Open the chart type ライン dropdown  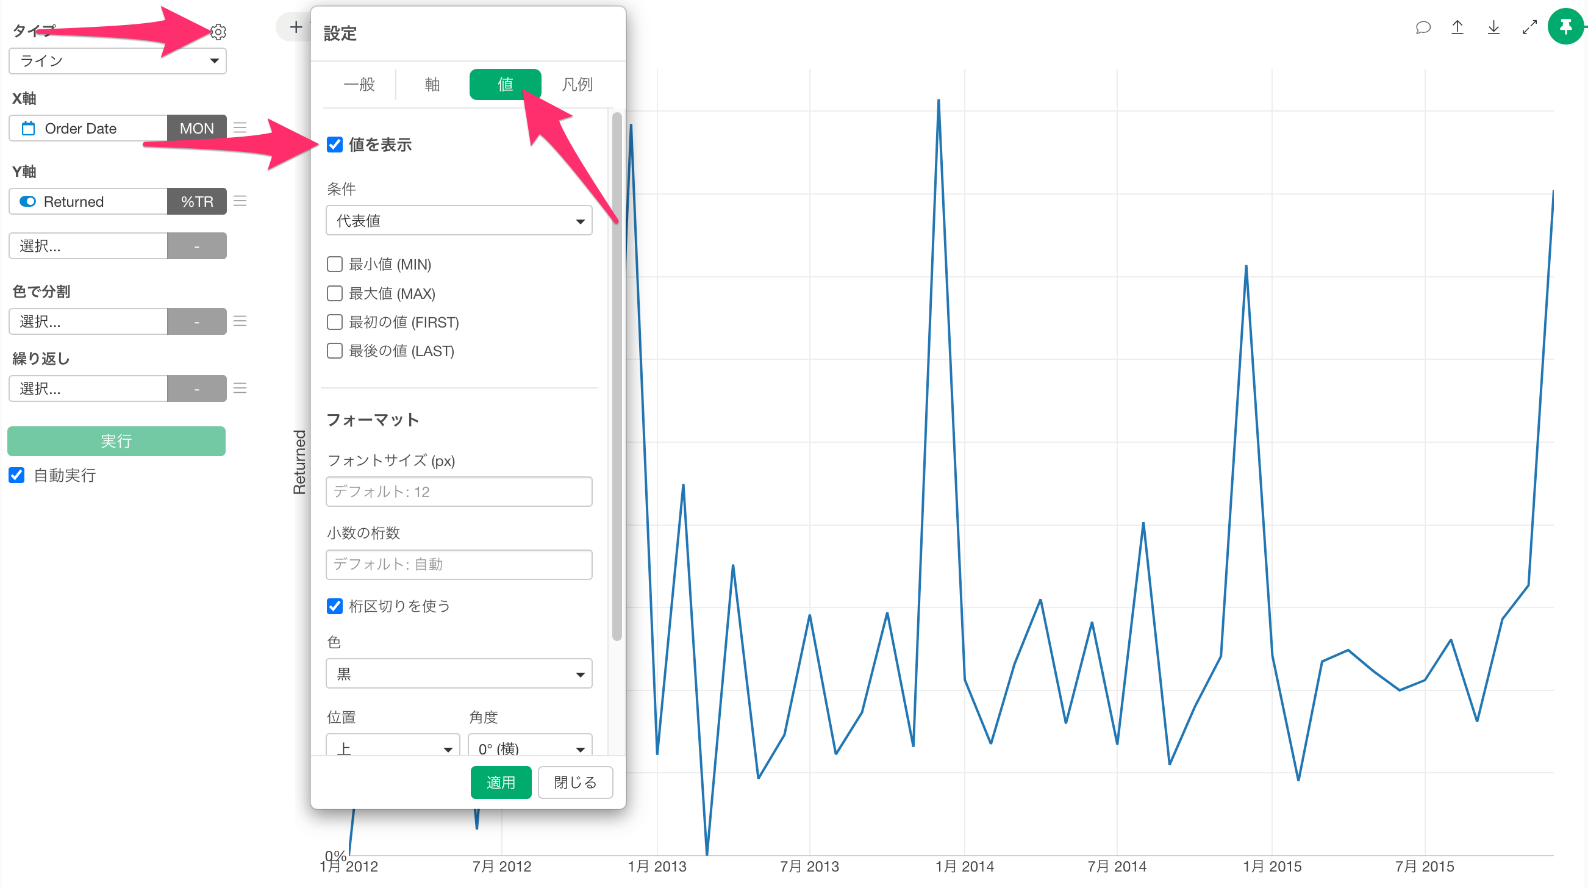tap(118, 60)
